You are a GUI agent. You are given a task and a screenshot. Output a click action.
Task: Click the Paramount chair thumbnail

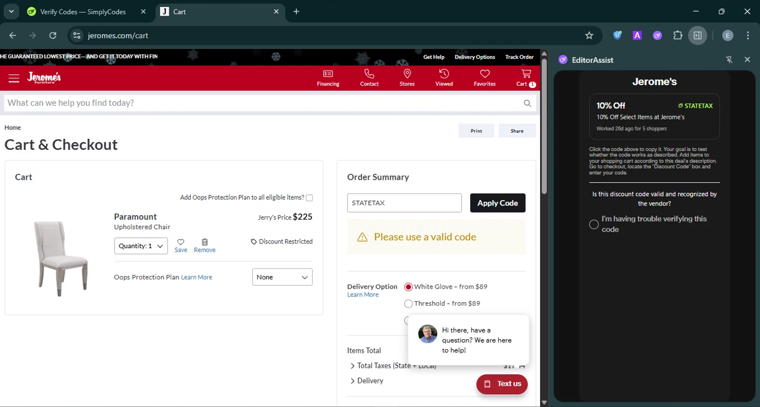click(61, 258)
